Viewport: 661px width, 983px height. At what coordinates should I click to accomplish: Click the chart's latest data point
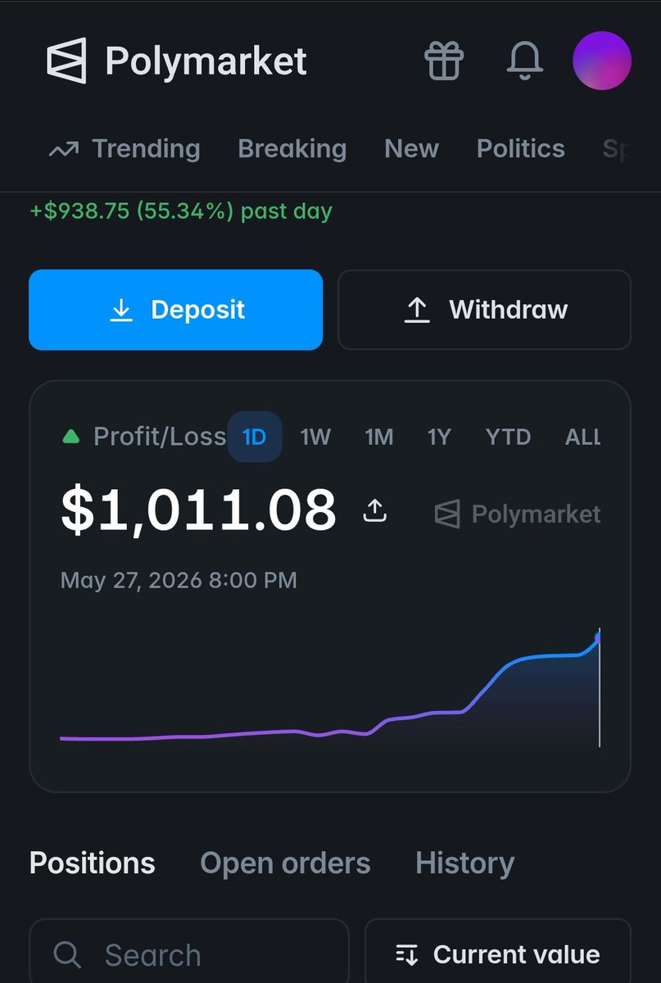pos(599,636)
